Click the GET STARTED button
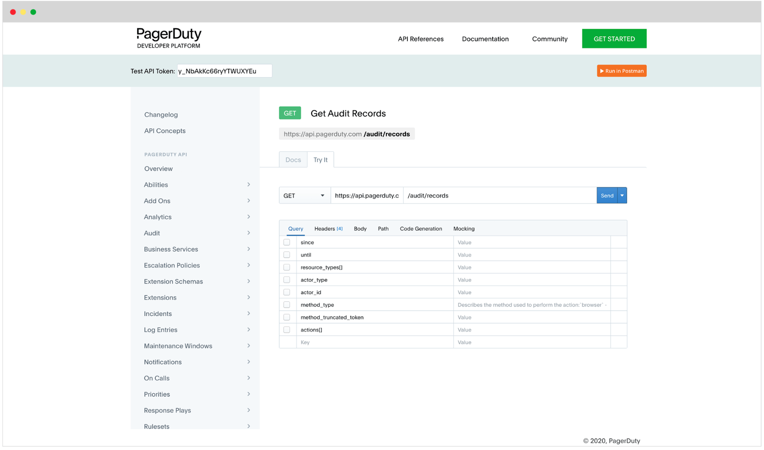764x450 pixels. click(x=614, y=39)
